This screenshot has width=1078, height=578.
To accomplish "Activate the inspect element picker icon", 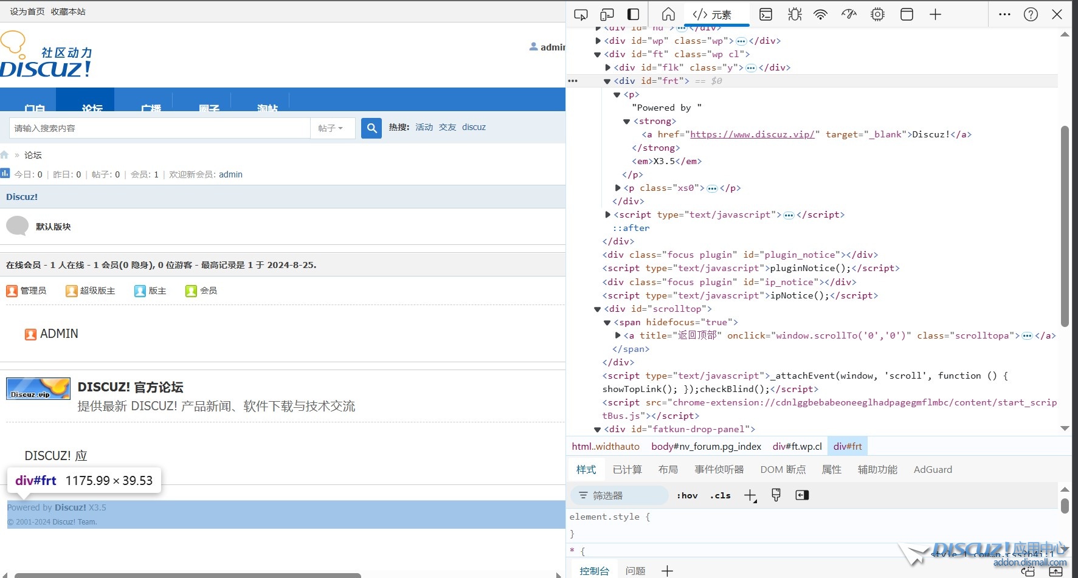I will click(581, 15).
